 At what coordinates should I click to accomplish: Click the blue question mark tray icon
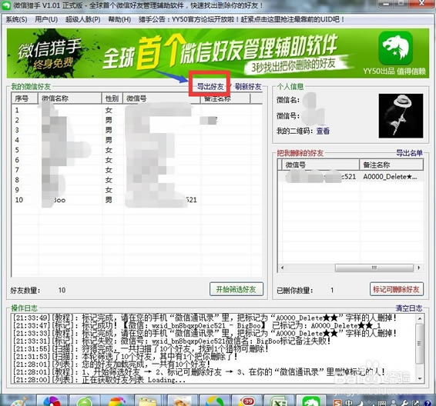(x=428, y=402)
